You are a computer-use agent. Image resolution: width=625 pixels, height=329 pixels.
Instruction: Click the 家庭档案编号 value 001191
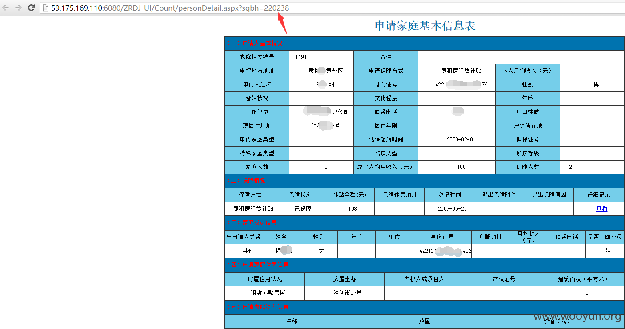point(298,57)
